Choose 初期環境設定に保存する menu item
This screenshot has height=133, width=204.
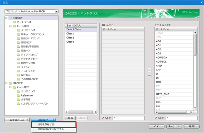click(x=53, y=129)
